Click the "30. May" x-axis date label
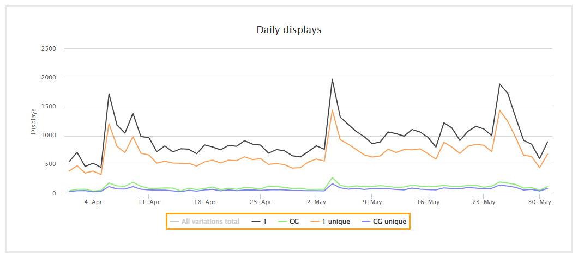This screenshot has height=258, width=578. coord(540,202)
